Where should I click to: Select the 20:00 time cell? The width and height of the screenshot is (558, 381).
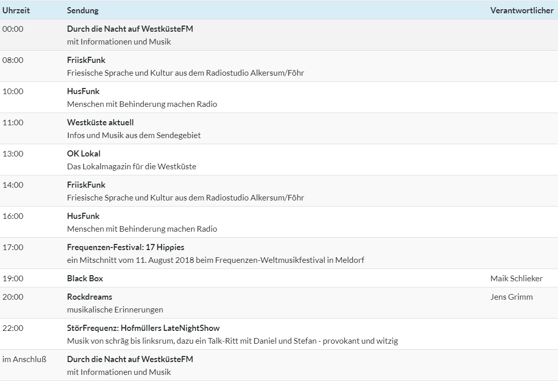click(13, 297)
